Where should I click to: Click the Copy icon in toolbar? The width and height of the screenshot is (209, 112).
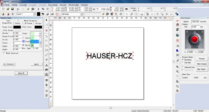pos(43,9)
